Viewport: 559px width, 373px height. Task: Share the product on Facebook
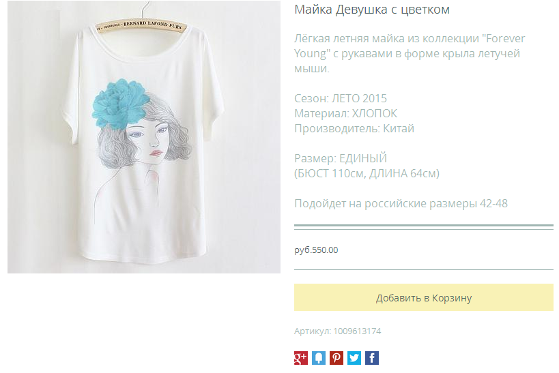pos(372,358)
